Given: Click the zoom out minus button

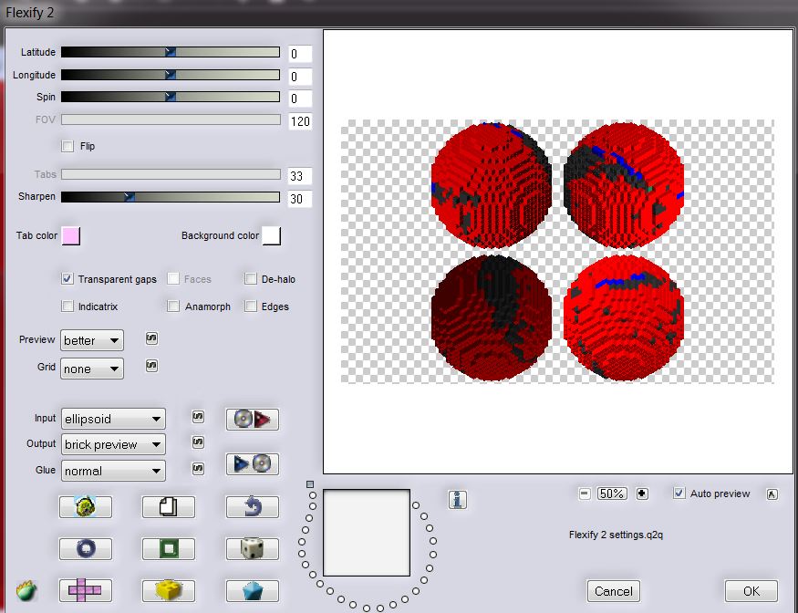Looking at the screenshot, I should click(x=585, y=494).
